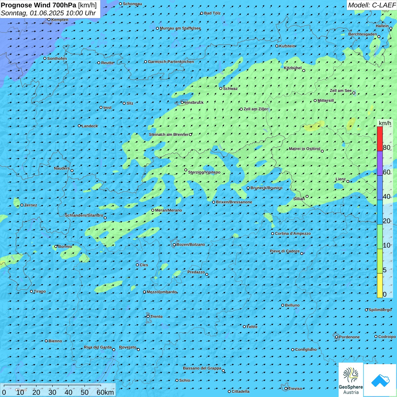
Task: Select the purple 60 km/h legend band
Action: tap(380, 163)
